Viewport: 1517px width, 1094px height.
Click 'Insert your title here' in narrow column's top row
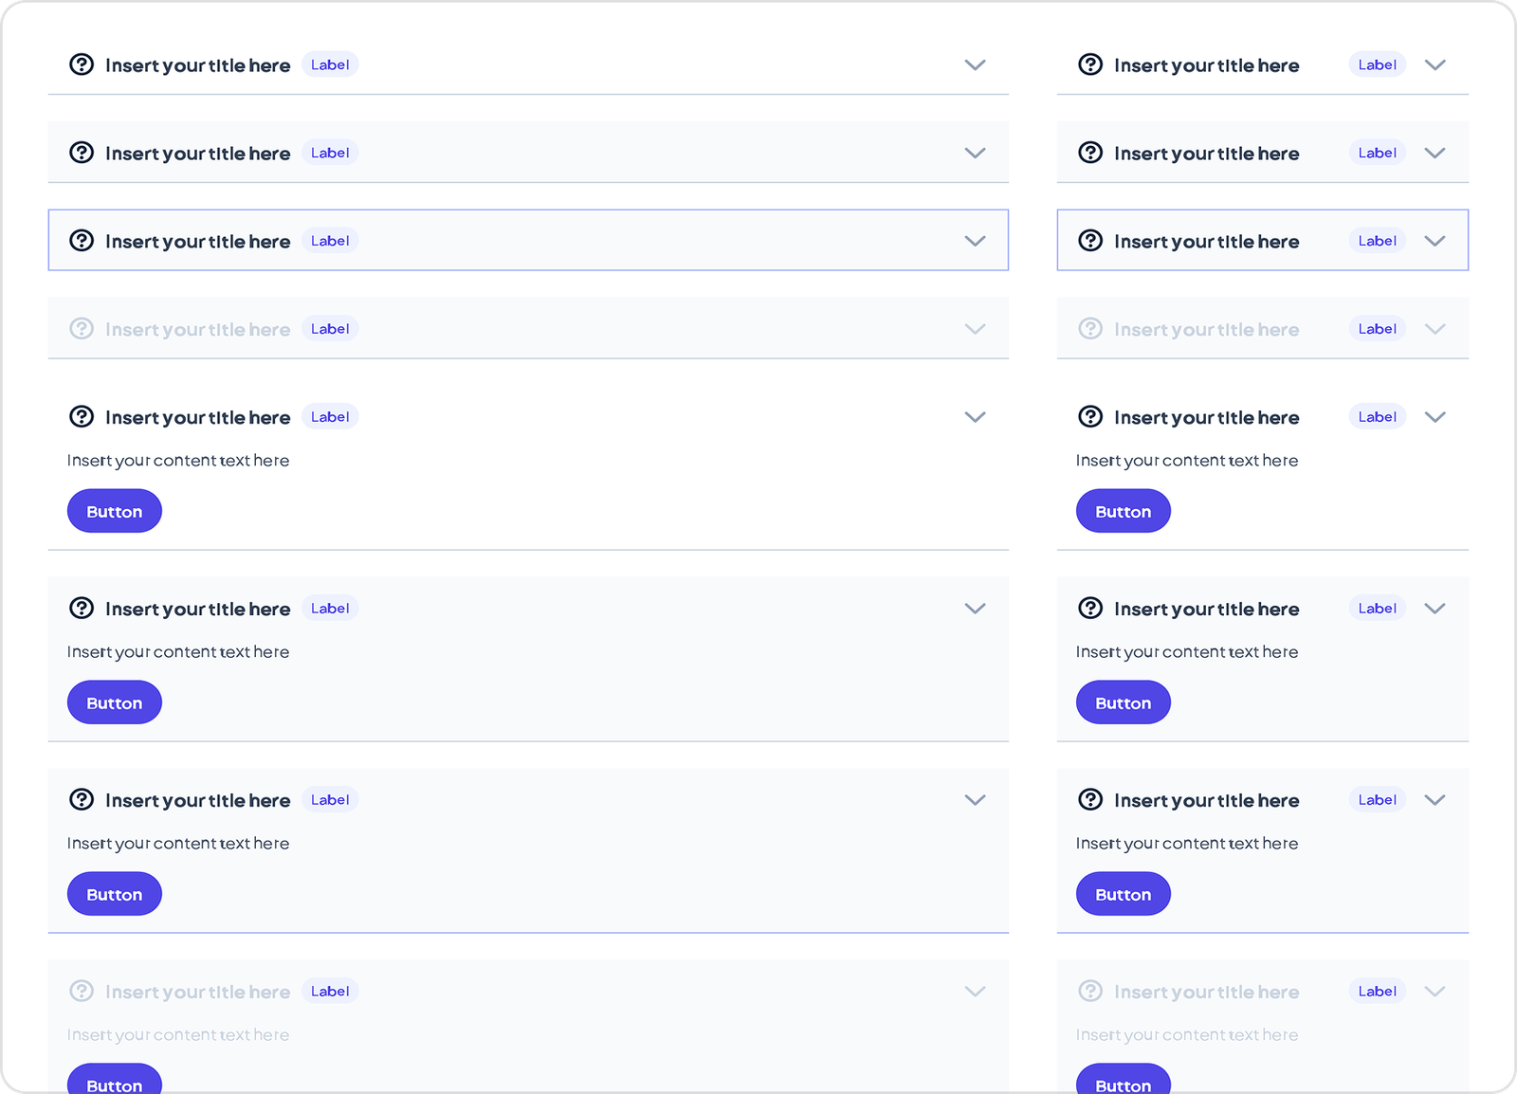[1206, 65]
